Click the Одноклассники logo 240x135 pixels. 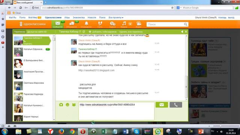(x=33, y=24)
